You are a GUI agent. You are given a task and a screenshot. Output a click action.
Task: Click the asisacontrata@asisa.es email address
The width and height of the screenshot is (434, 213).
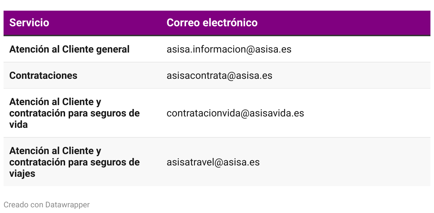219,76
